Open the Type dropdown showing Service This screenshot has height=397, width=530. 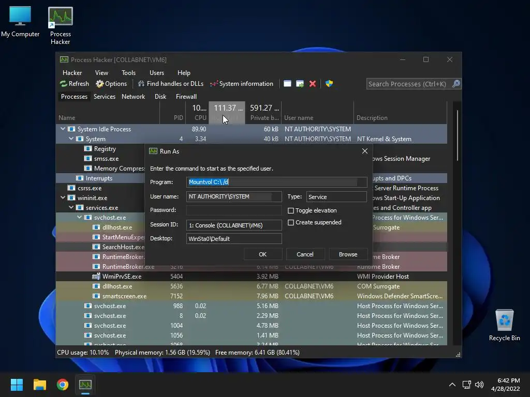click(x=336, y=197)
